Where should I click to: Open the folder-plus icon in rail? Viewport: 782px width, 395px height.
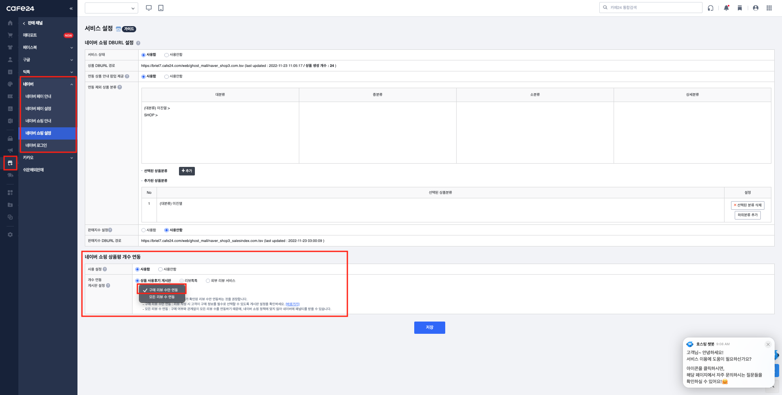10,205
